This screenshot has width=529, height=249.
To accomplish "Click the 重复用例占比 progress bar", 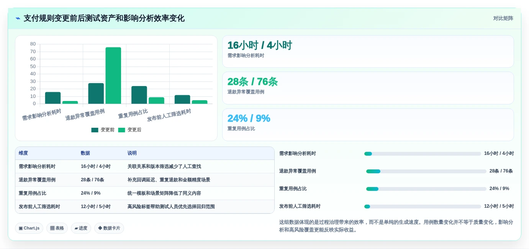I will point(426,189).
